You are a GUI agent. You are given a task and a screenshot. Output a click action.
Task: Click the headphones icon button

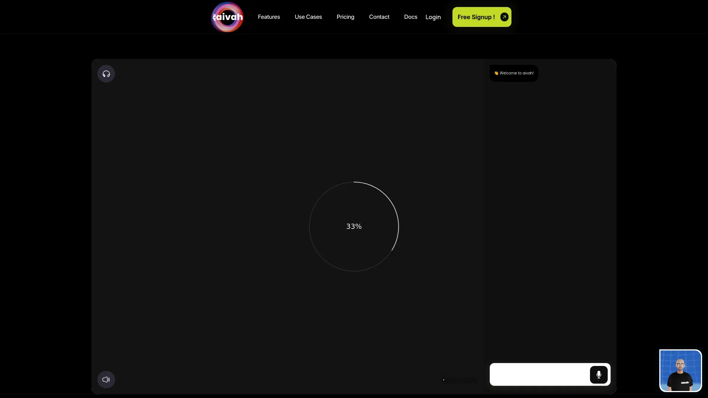pyautogui.click(x=106, y=74)
